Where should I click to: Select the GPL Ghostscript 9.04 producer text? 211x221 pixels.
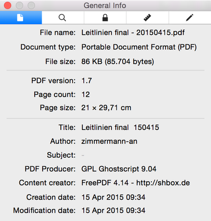pos(119,169)
